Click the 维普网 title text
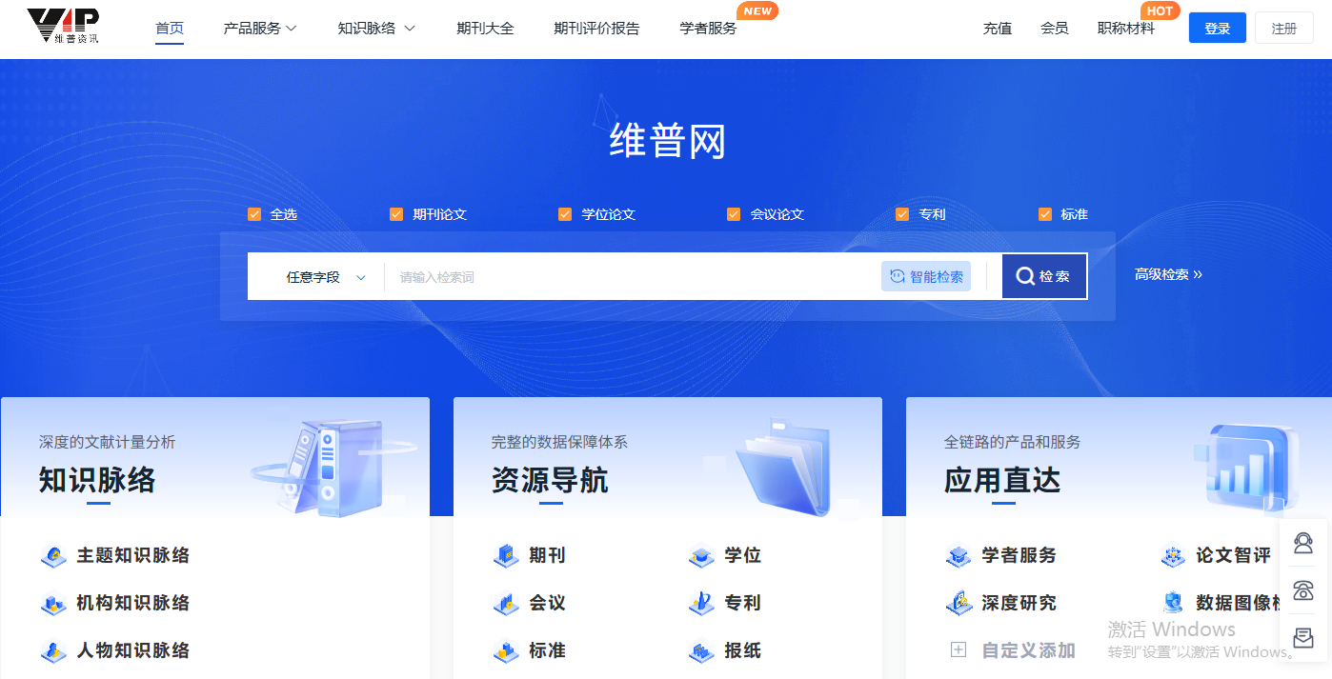This screenshot has width=1332, height=679. point(667,142)
